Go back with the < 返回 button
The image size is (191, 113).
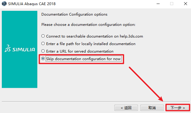(126, 108)
